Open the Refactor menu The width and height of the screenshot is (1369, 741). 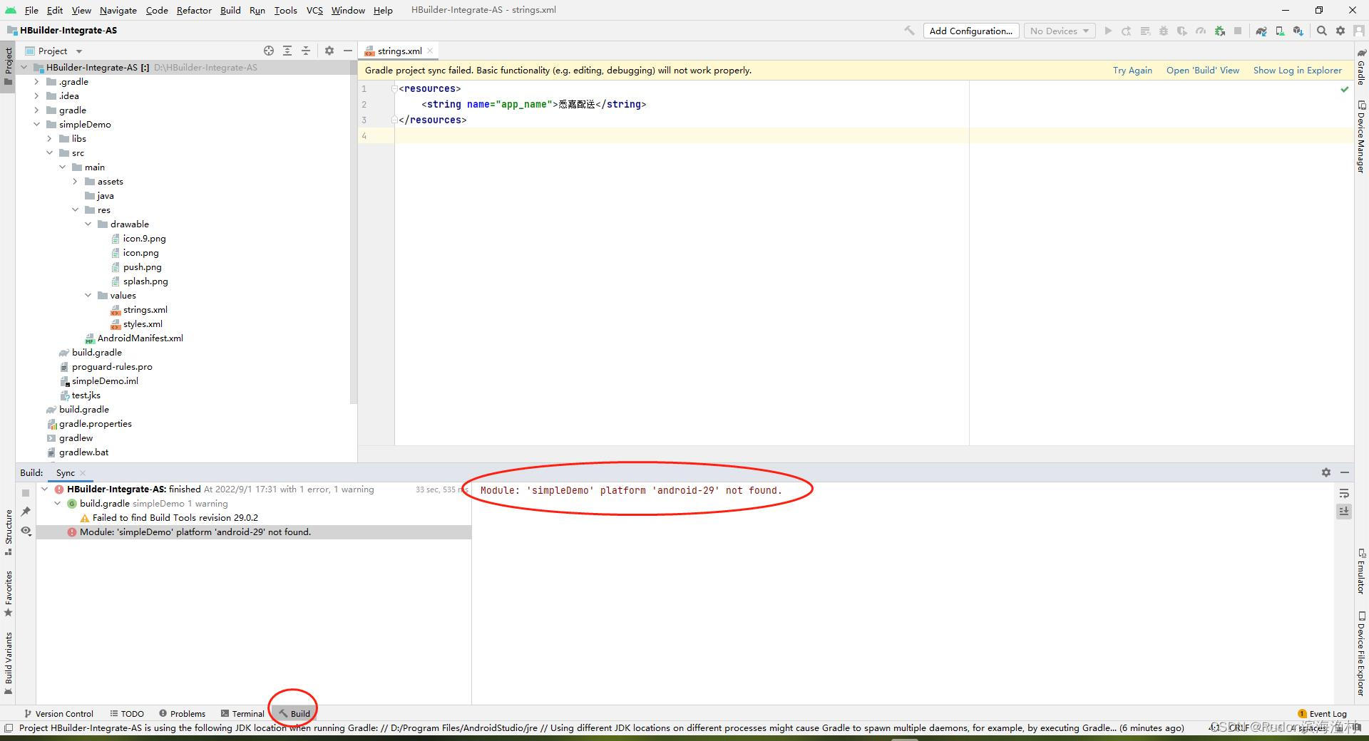(x=193, y=10)
